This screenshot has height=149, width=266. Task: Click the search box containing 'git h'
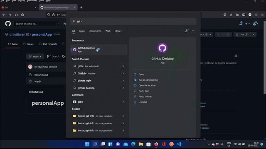(x=133, y=21)
